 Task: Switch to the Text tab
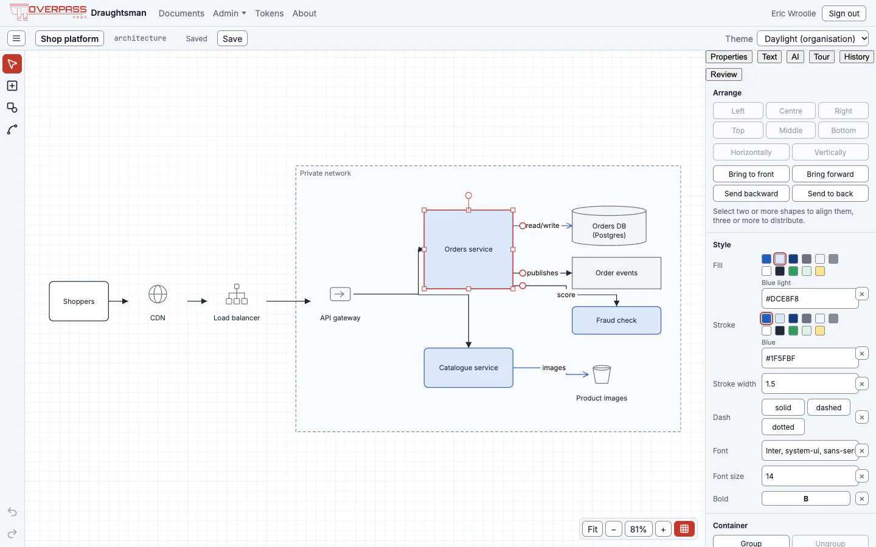click(770, 57)
